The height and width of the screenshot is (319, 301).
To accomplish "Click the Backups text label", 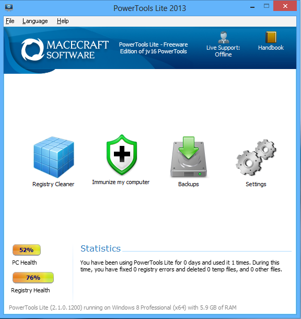I will point(189,184).
